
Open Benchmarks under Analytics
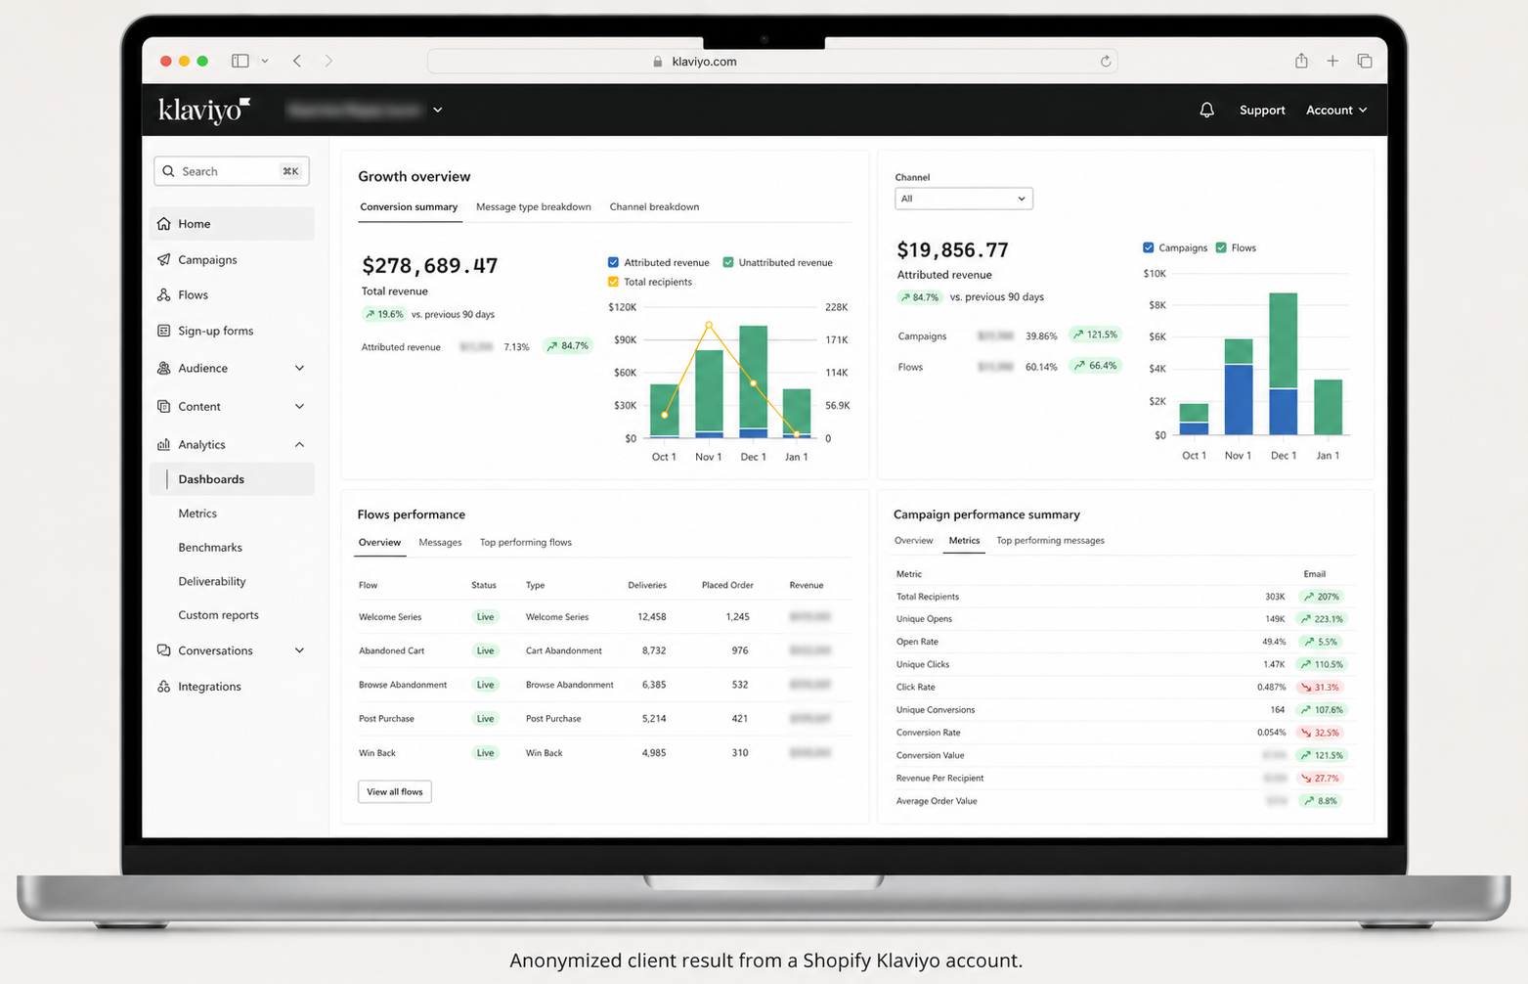coord(210,548)
